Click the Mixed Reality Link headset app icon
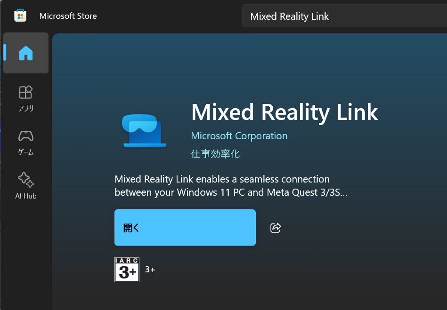Screen dimensions: 447x310 pos(145,131)
